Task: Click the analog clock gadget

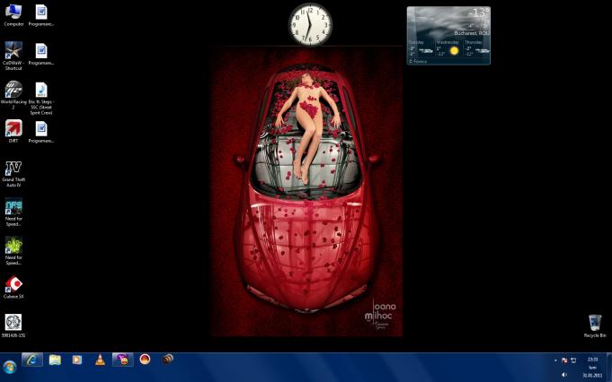Action: point(310,24)
